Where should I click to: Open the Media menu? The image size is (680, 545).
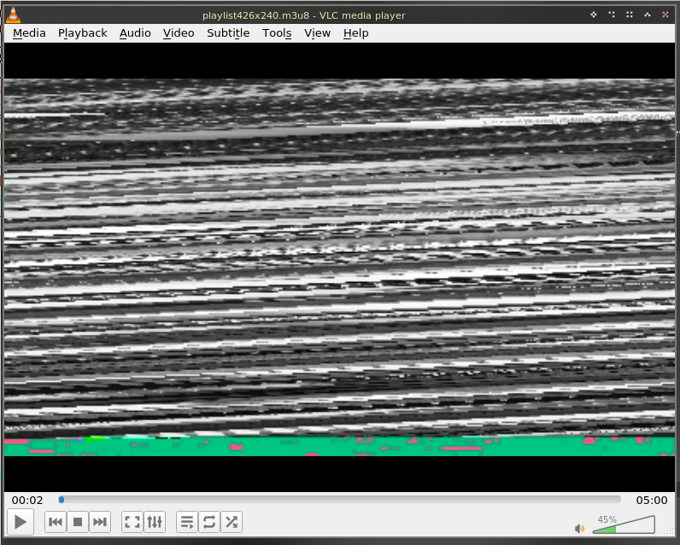tap(29, 33)
